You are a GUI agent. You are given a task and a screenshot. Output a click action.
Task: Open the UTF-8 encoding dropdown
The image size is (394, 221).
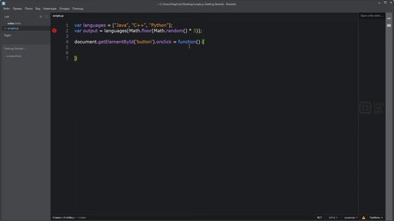[333, 217]
